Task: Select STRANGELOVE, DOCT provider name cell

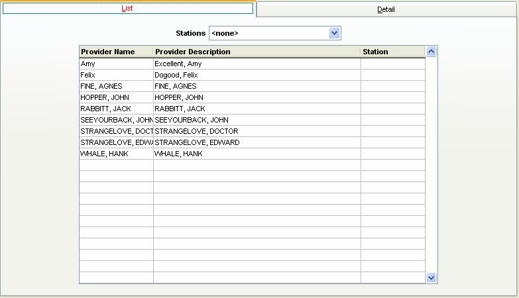Action: tap(116, 131)
